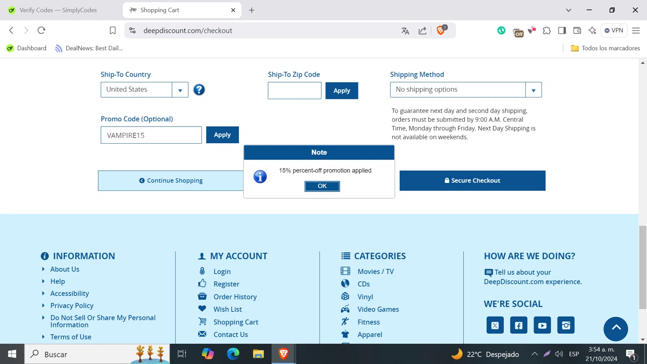647x364 pixels.
Task: Open a new browser tab
Action: click(x=252, y=10)
